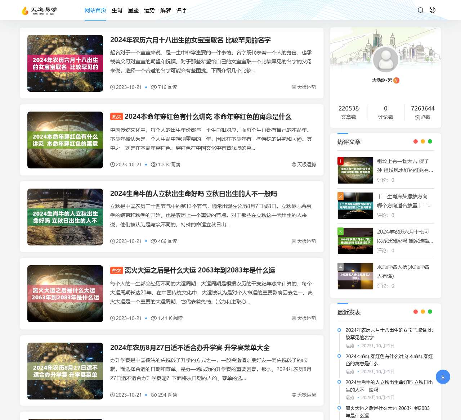Toggle the red dot on 热评文章 panel
Image resolution: width=461 pixels, height=420 pixels.
tap(415, 141)
